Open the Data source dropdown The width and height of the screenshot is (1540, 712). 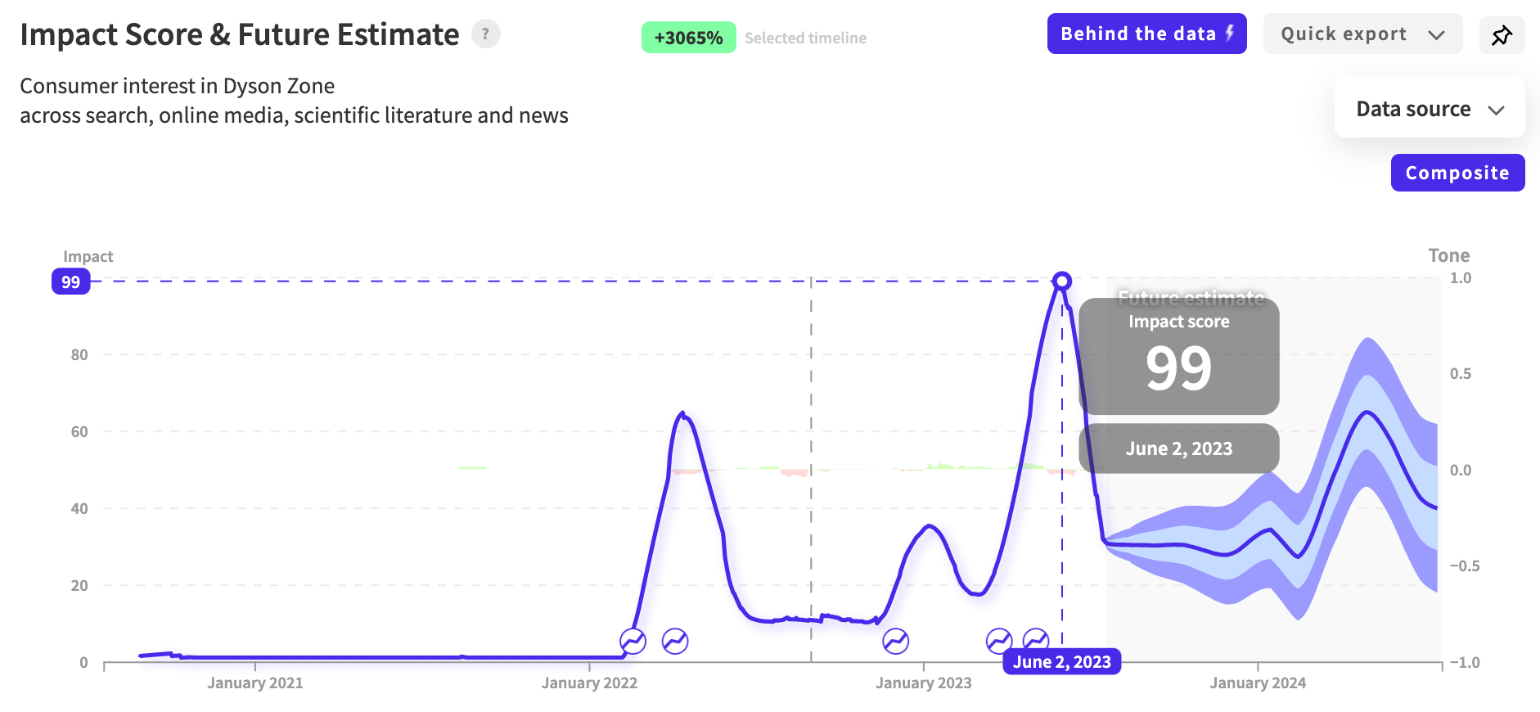tap(1430, 109)
